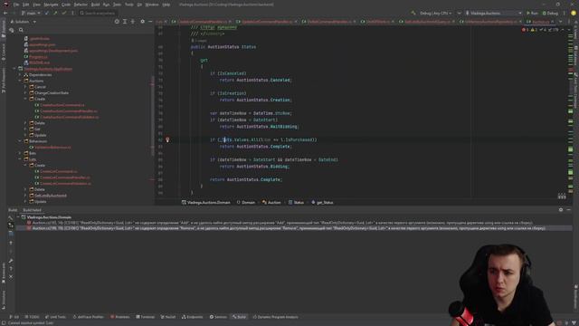
Task: Click the Auction breadcrumb
Action: [x=271, y=203]
